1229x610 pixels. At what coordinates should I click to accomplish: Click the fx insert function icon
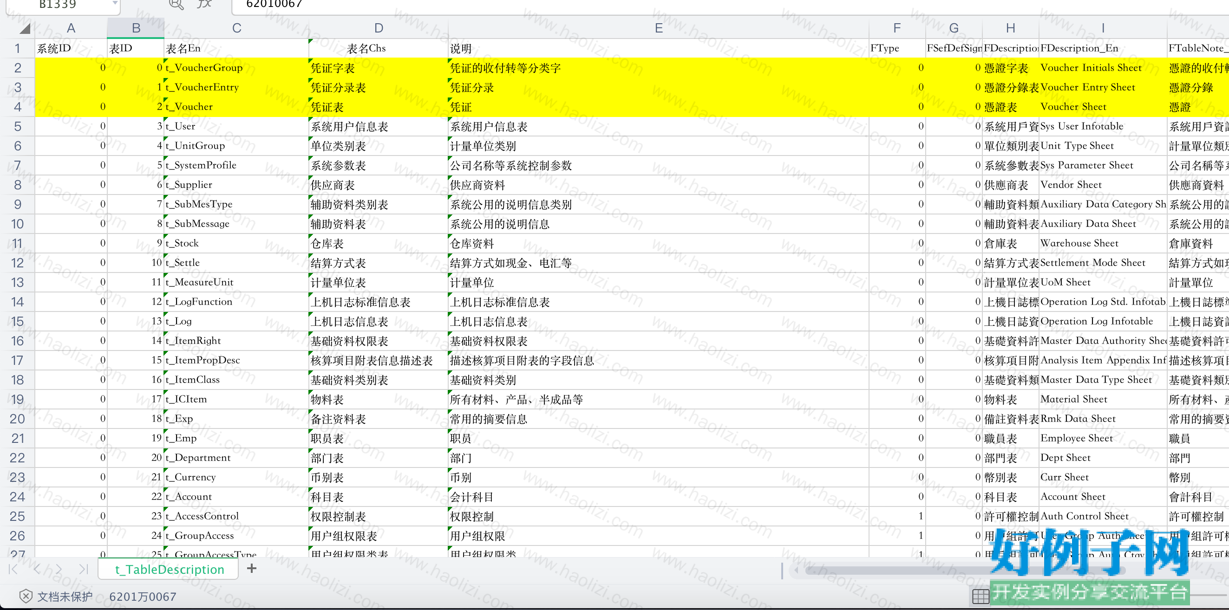click(x=204, y=4)
